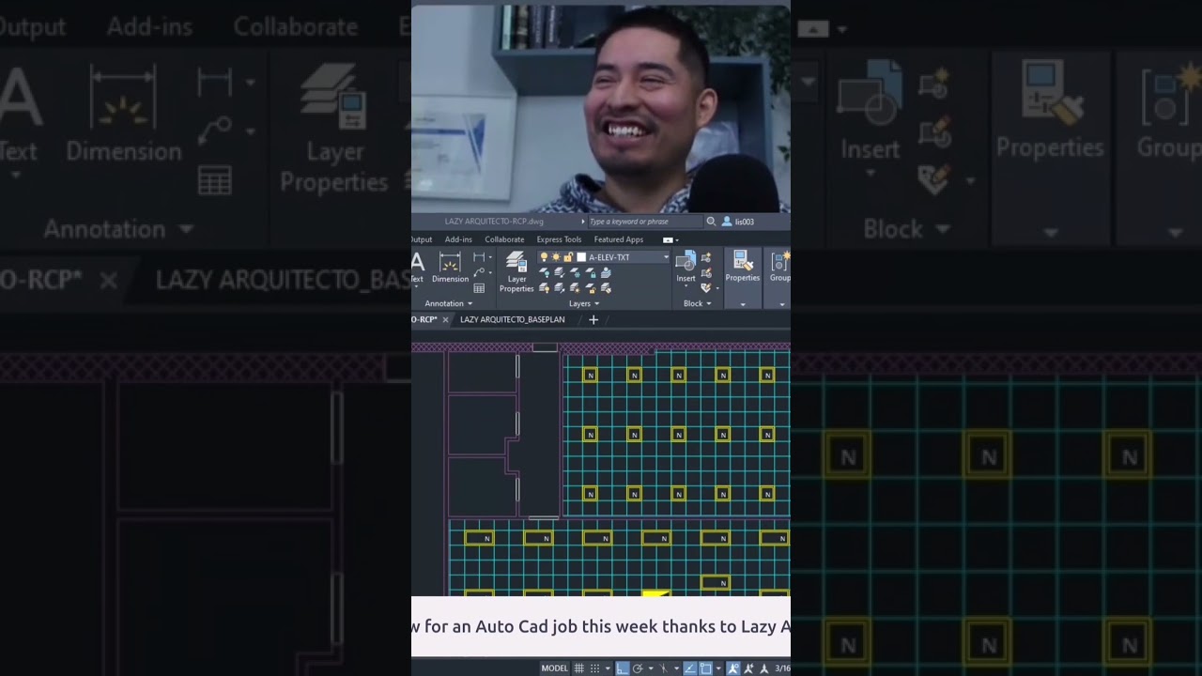Switch to LAZY ARQUITECTO_BASEPLAN drawing tab

pyautogui.click(x=513, y=319)
